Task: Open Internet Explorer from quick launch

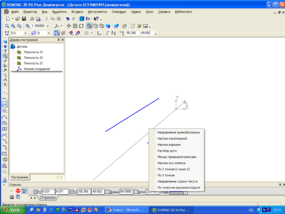Action: click(x=51, y=210)
